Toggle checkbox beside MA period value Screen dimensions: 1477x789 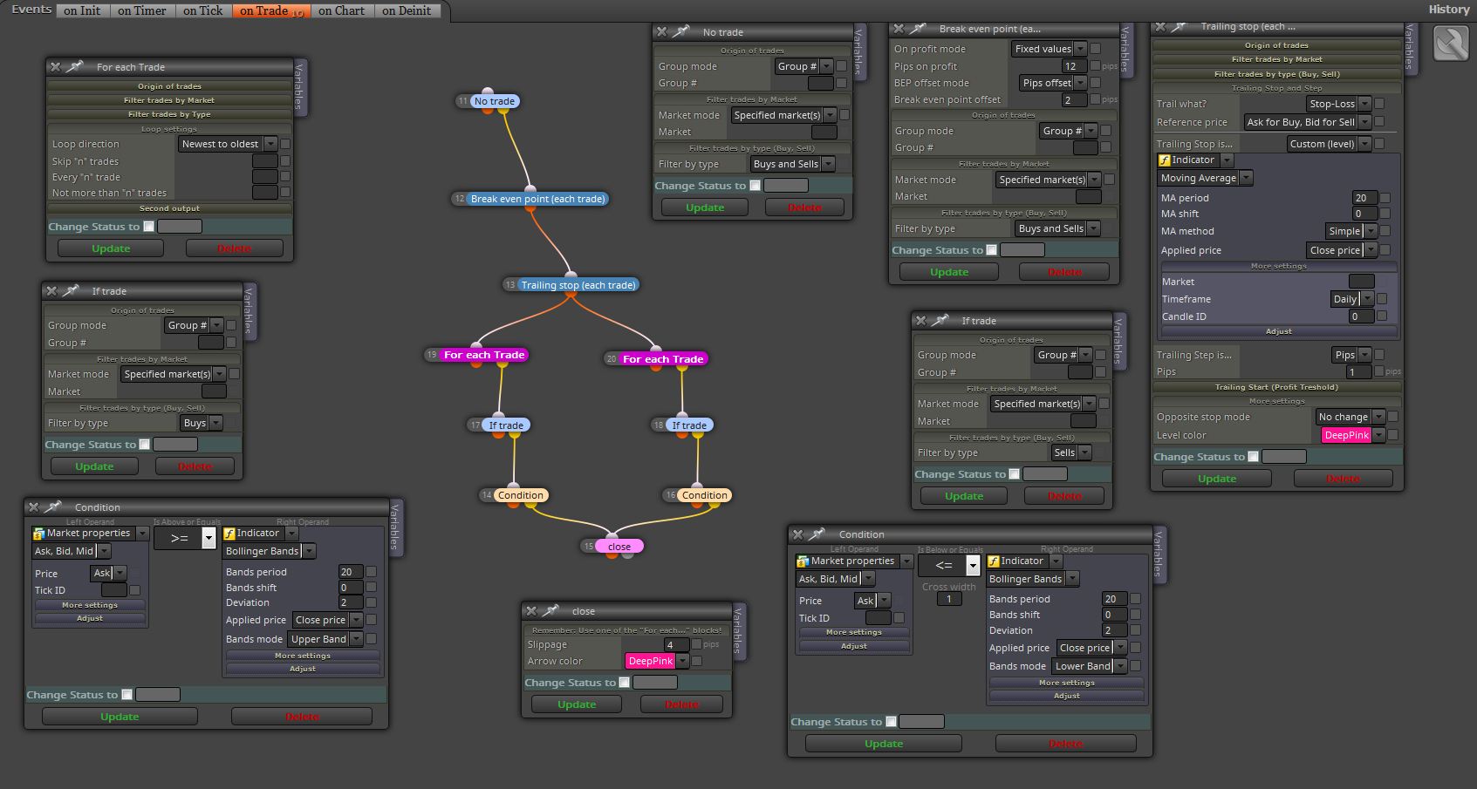pos(1385,198)
